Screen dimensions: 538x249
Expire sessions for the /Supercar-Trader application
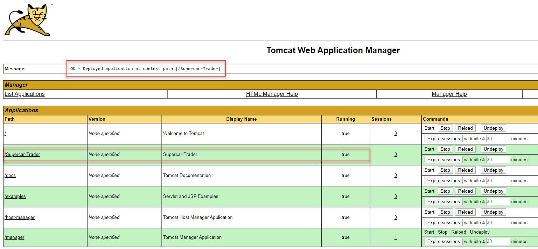pyautogui.click(x=443, y=160)
